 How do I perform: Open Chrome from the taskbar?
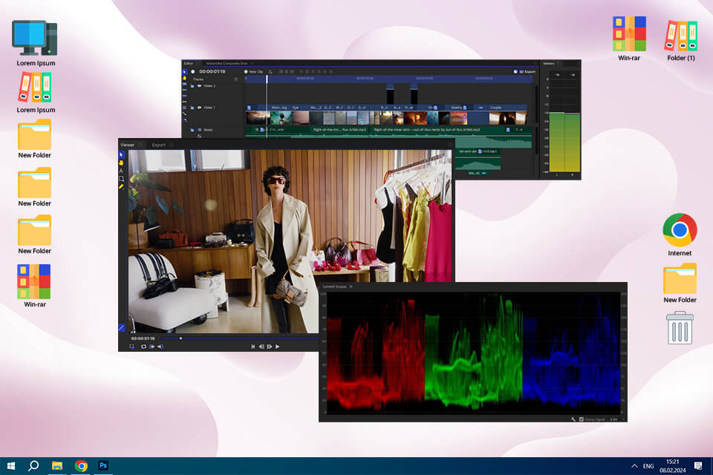(x=81, y=466)
